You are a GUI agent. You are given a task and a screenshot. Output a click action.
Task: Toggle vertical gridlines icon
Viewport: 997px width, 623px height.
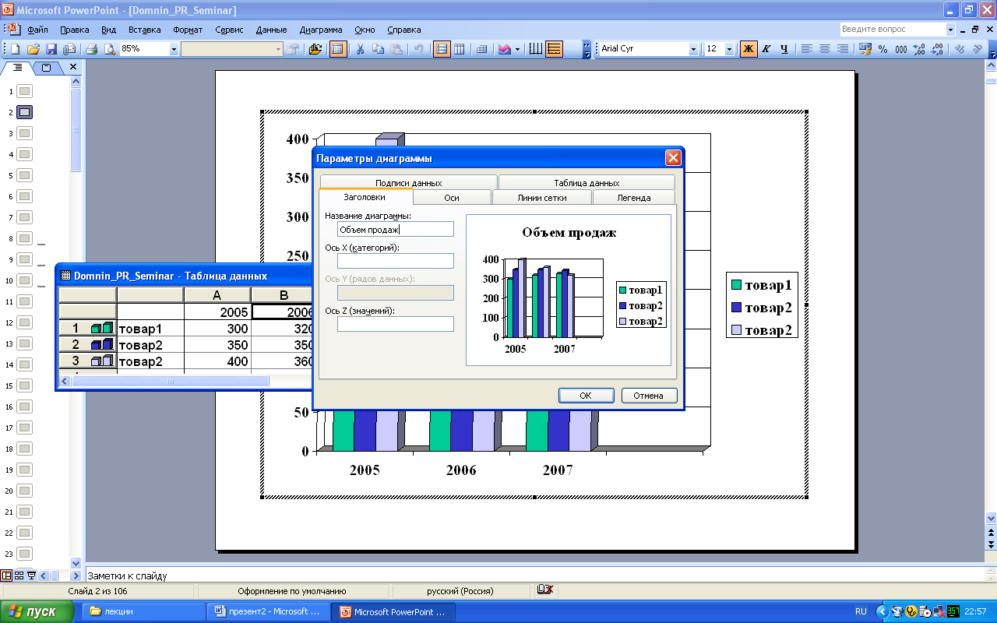[x=536, y=49]
